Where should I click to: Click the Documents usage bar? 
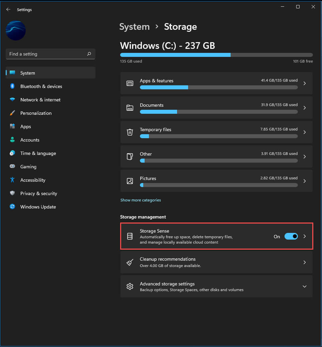[219, 112]
